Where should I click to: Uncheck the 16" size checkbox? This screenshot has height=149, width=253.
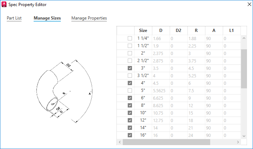click(x=130, y=135)
